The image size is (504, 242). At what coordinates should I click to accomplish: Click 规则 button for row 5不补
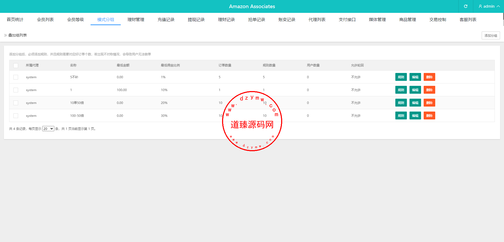point(401,77)
